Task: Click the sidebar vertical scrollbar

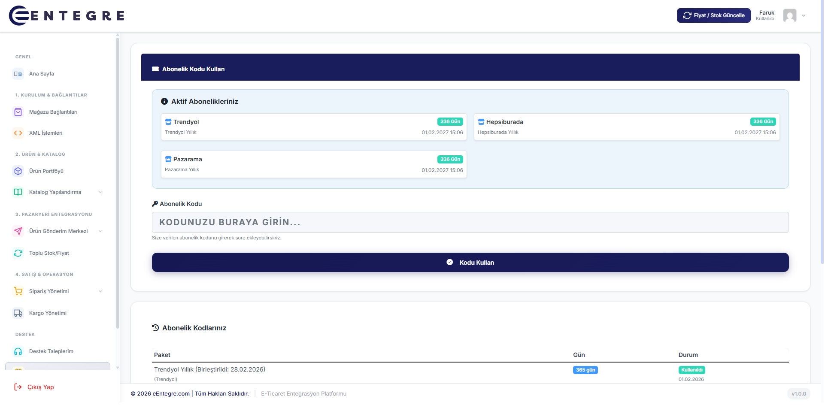Action: click(117, 182)
